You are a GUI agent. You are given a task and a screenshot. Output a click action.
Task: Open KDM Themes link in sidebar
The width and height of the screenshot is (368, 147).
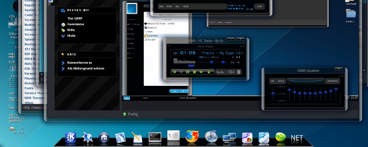click(35, 98)
